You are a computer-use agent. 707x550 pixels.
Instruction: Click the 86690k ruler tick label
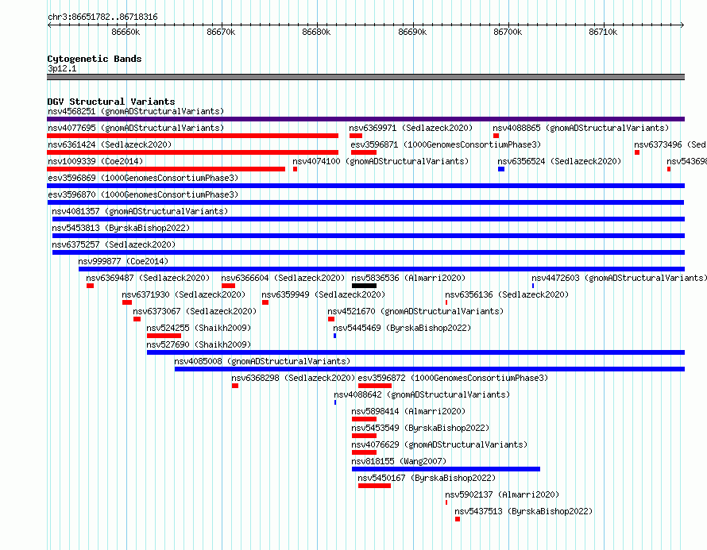[x=412, y=32]
